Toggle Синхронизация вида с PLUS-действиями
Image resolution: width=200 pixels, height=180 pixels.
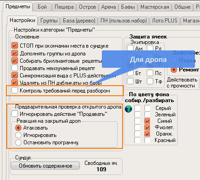[15, 76]
